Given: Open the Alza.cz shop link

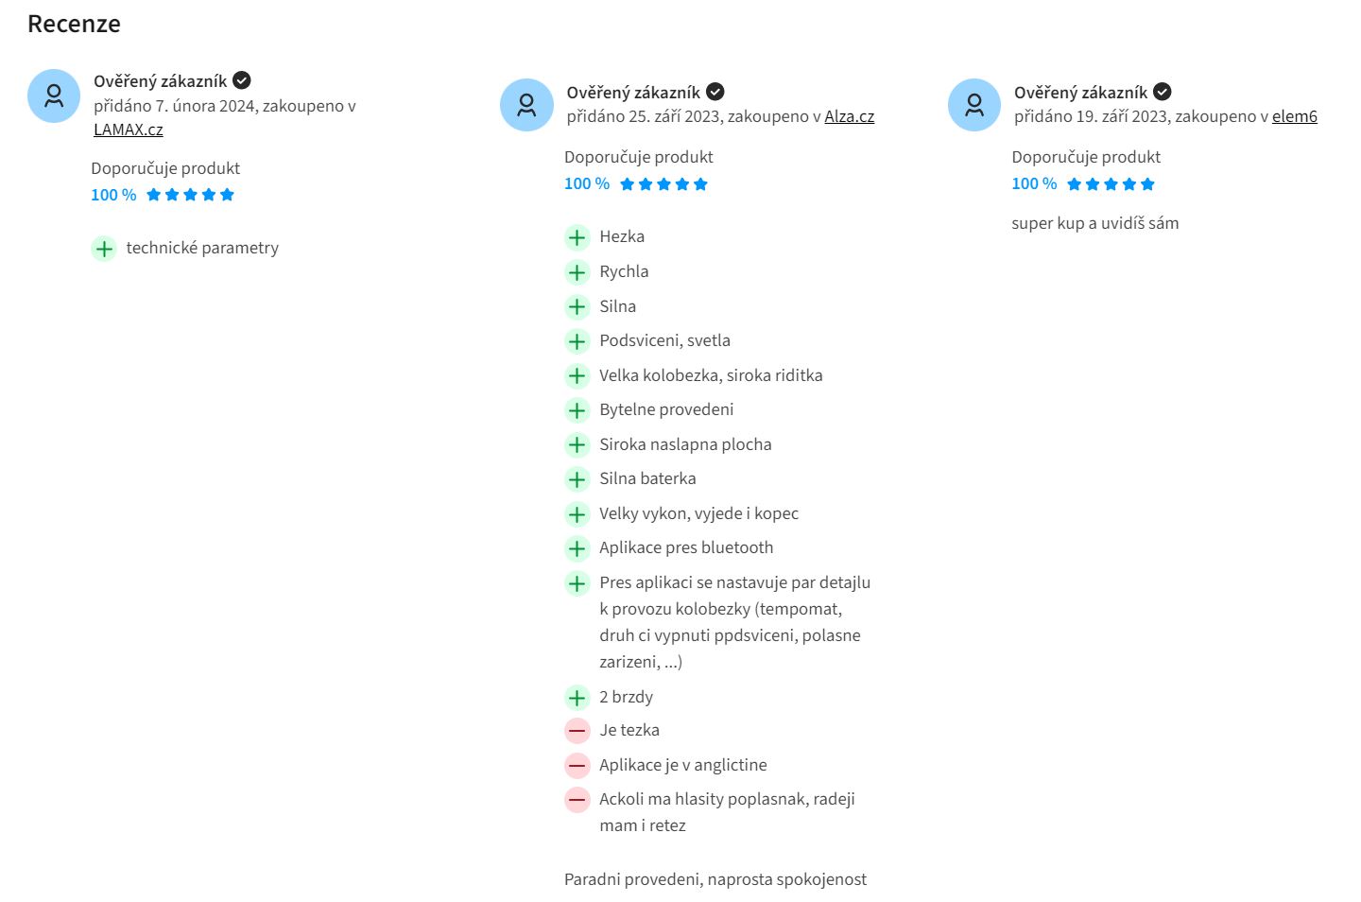Looking at the screenshot, I should [849, 116].
